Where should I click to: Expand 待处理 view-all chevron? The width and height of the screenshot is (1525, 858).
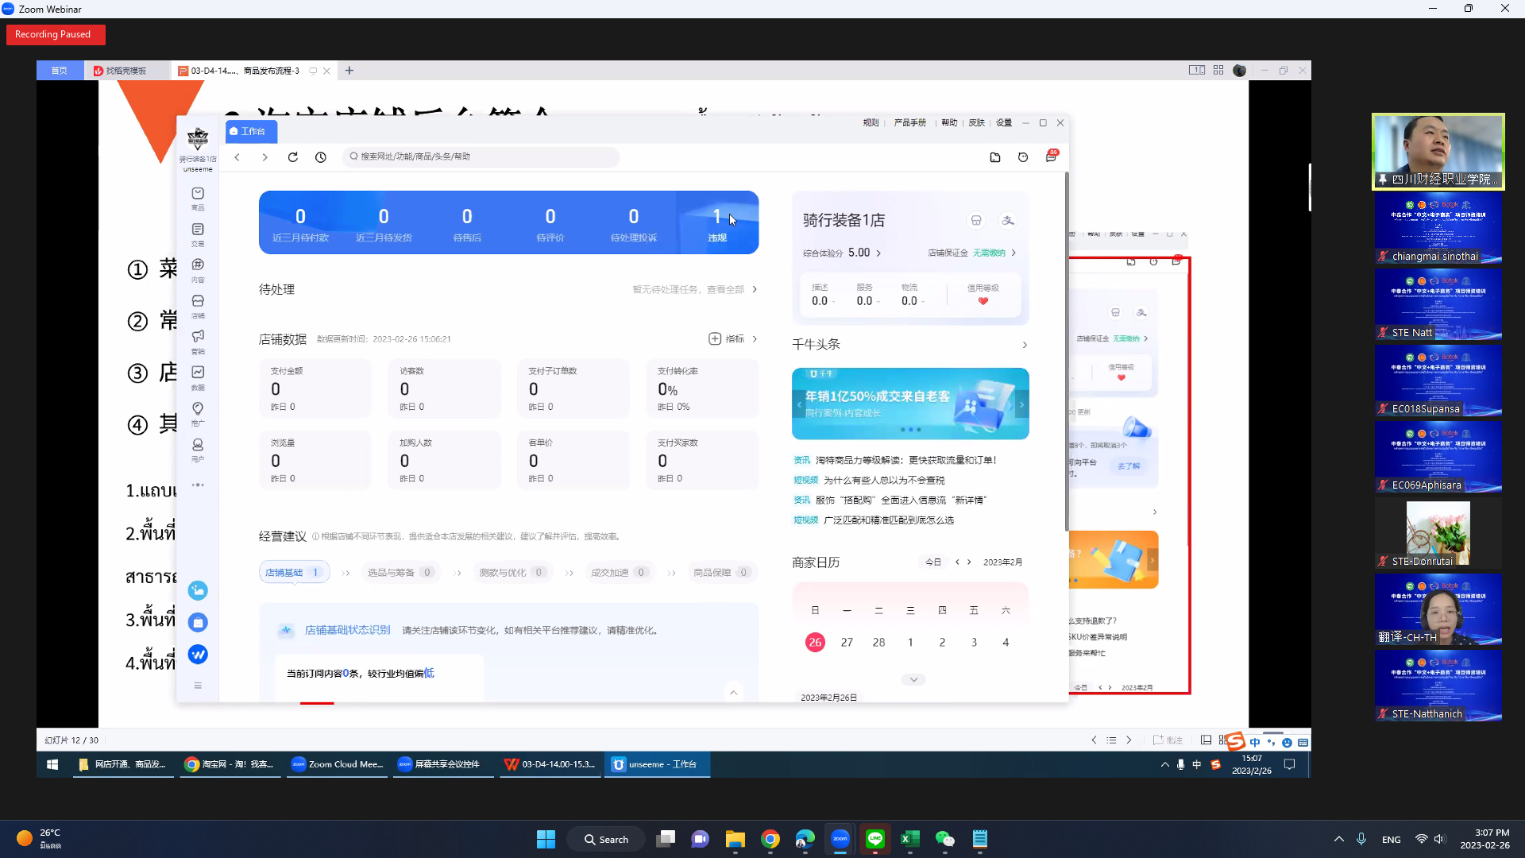pyautogui.click(x=755, y=289)
